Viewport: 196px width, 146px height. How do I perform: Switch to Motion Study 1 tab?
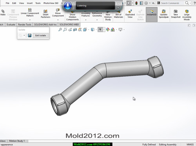pos(17,141)
